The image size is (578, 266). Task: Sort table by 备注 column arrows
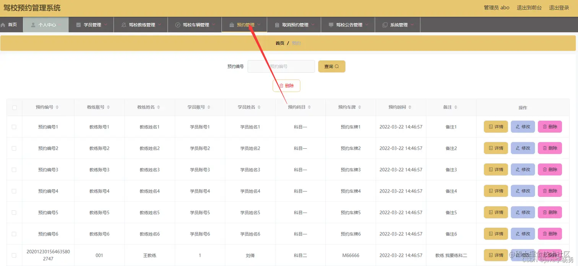click(x=456, y=107)
